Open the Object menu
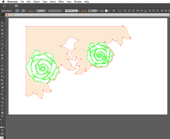The height and width of the screenshot is (139, 170). click(x=36, y=2)
